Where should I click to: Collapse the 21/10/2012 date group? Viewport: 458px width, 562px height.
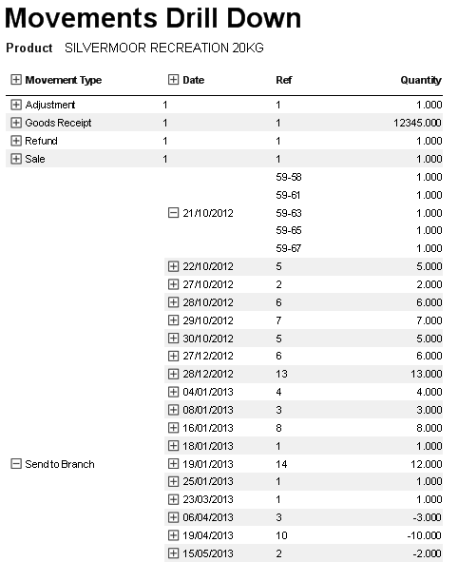[173, 213]
